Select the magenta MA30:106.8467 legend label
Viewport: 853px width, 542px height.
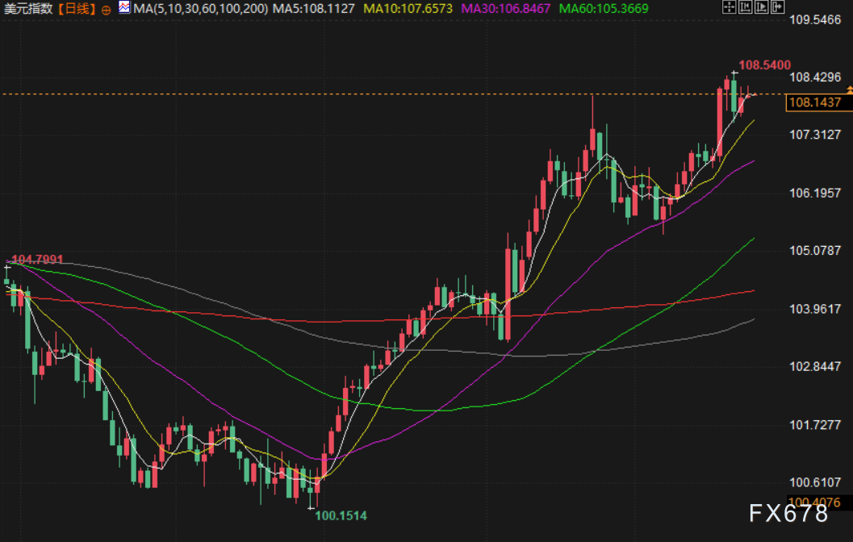(505, 9)
